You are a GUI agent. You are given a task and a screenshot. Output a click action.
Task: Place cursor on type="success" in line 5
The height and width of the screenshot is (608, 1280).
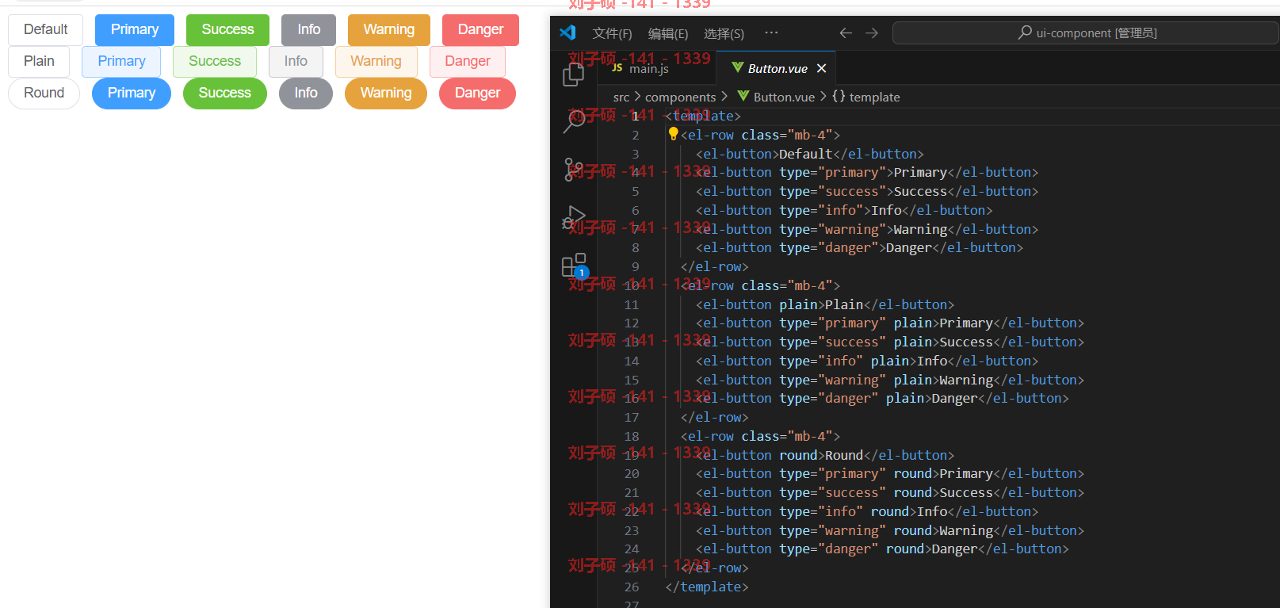(x=833, y=191)
